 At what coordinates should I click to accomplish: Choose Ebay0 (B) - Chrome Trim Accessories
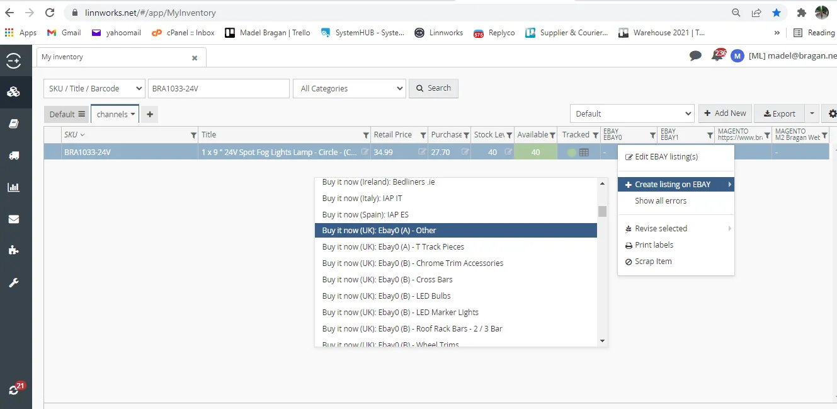pos(456,263)
